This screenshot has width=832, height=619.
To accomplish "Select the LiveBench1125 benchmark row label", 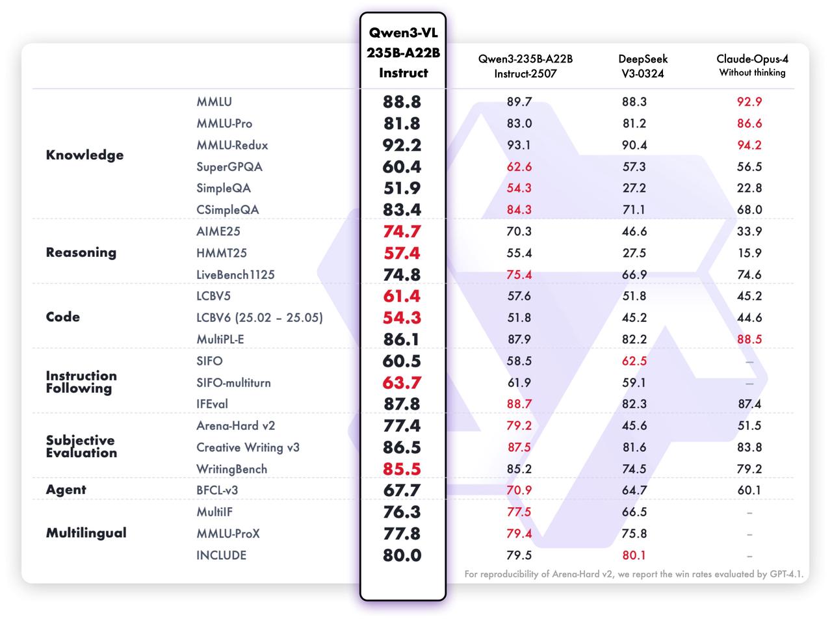I will point(235,275).
